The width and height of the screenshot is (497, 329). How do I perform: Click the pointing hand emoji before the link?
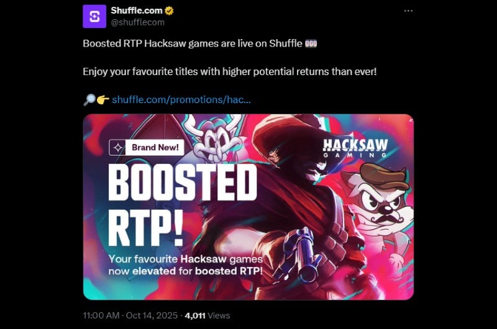103,100
